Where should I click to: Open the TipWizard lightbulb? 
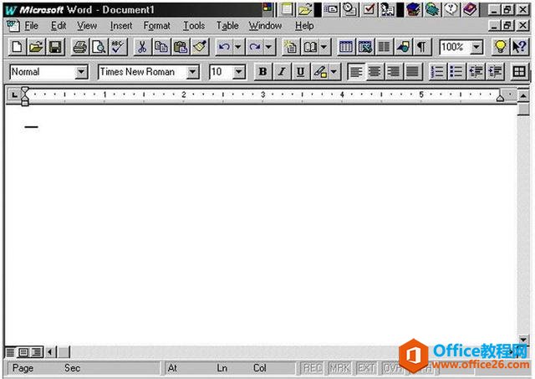[500, 47]
